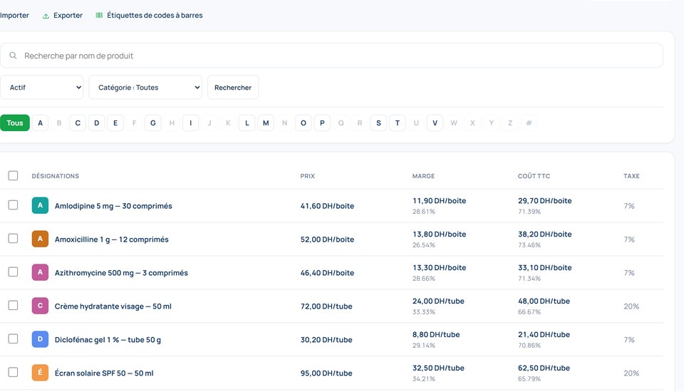Viewport: 684px width, 392px height.
Task: Filter products by letter P
Action: click(322, 123)
